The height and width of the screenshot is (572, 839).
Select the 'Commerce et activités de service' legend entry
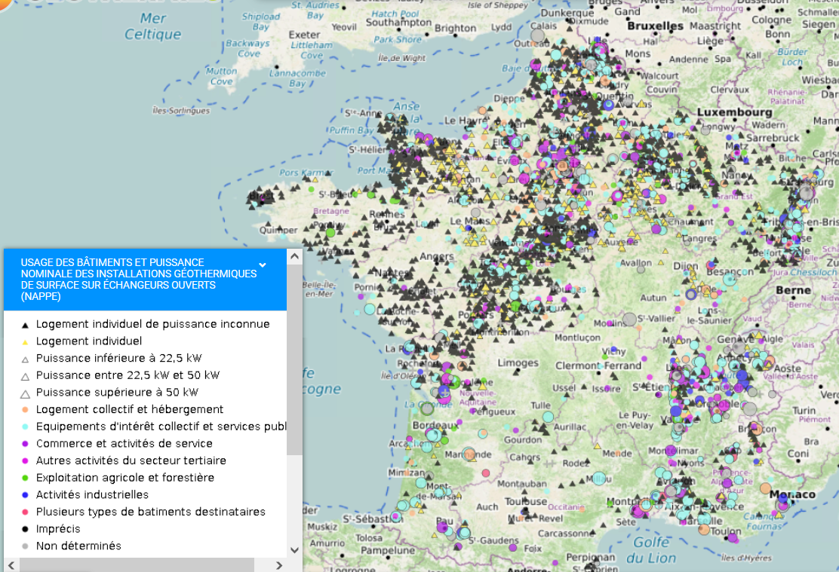[x=124, y=444]
